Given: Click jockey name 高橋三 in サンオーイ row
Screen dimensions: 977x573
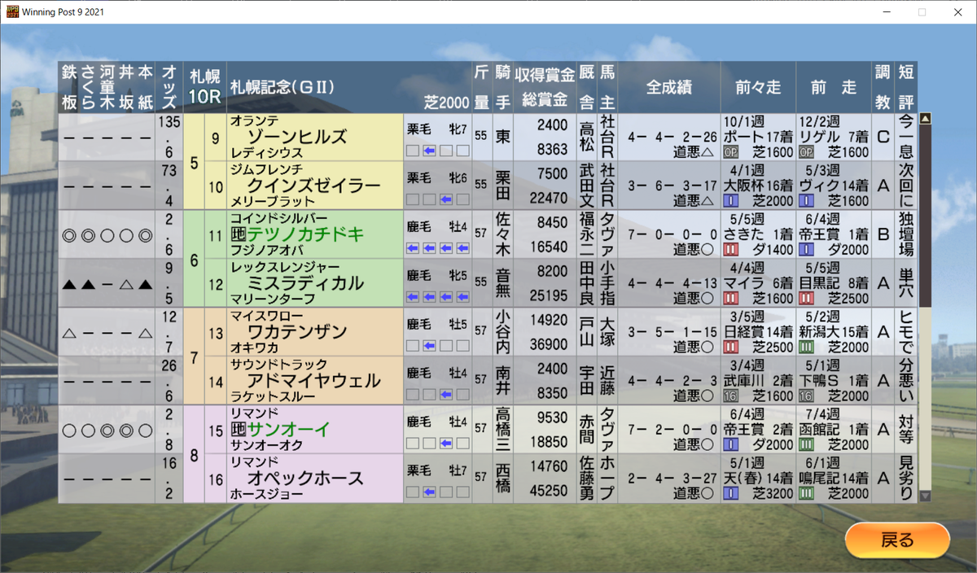Looking at the screenshot, I should click(x=502, y=430).
